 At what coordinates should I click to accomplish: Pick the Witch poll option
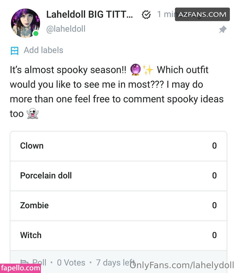pos(118,235)
